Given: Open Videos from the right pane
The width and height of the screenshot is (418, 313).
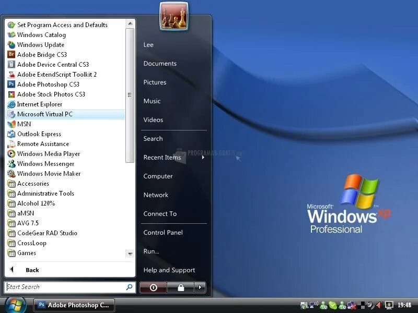Looking at the screenshot, I should tap(153, 120).
